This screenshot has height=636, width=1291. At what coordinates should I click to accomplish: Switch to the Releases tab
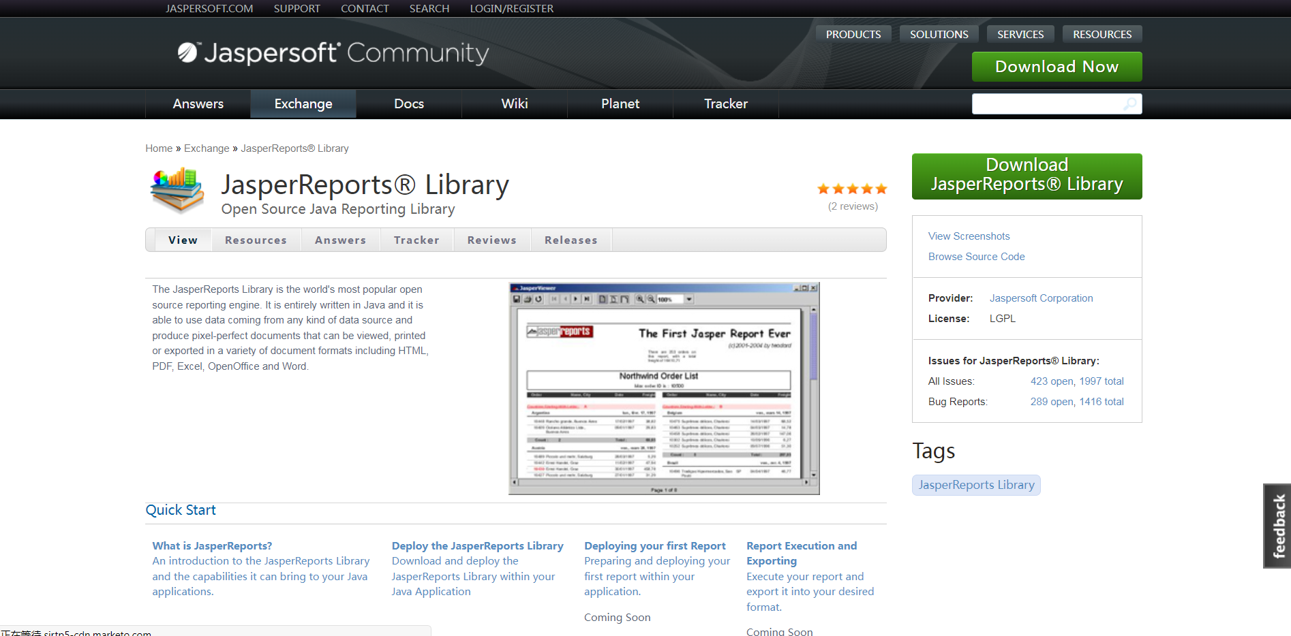571,240
